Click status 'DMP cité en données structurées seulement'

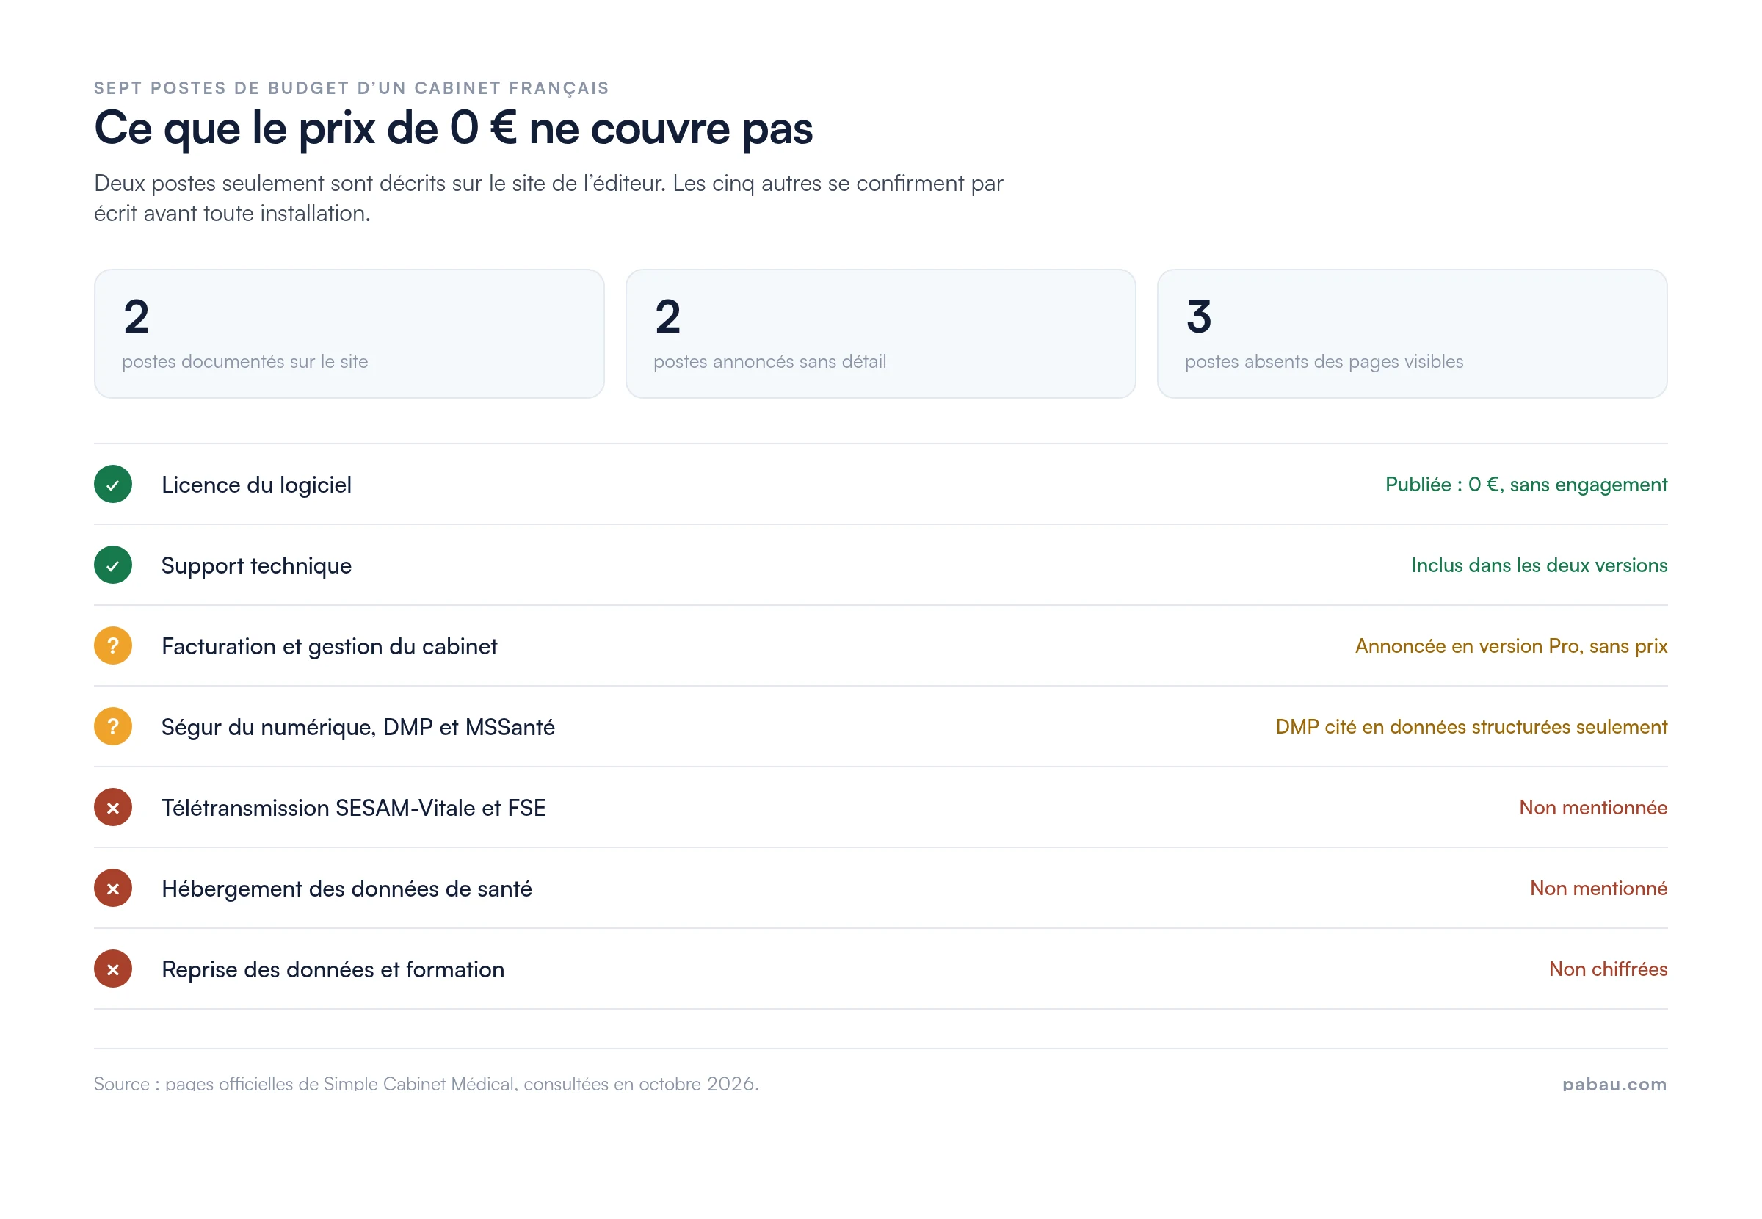[x=1471, y=727]
